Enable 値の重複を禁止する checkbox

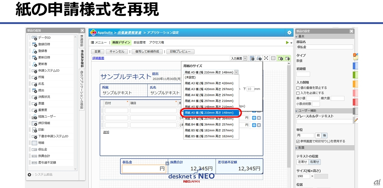pyautogui.click(x=298, y=88)
